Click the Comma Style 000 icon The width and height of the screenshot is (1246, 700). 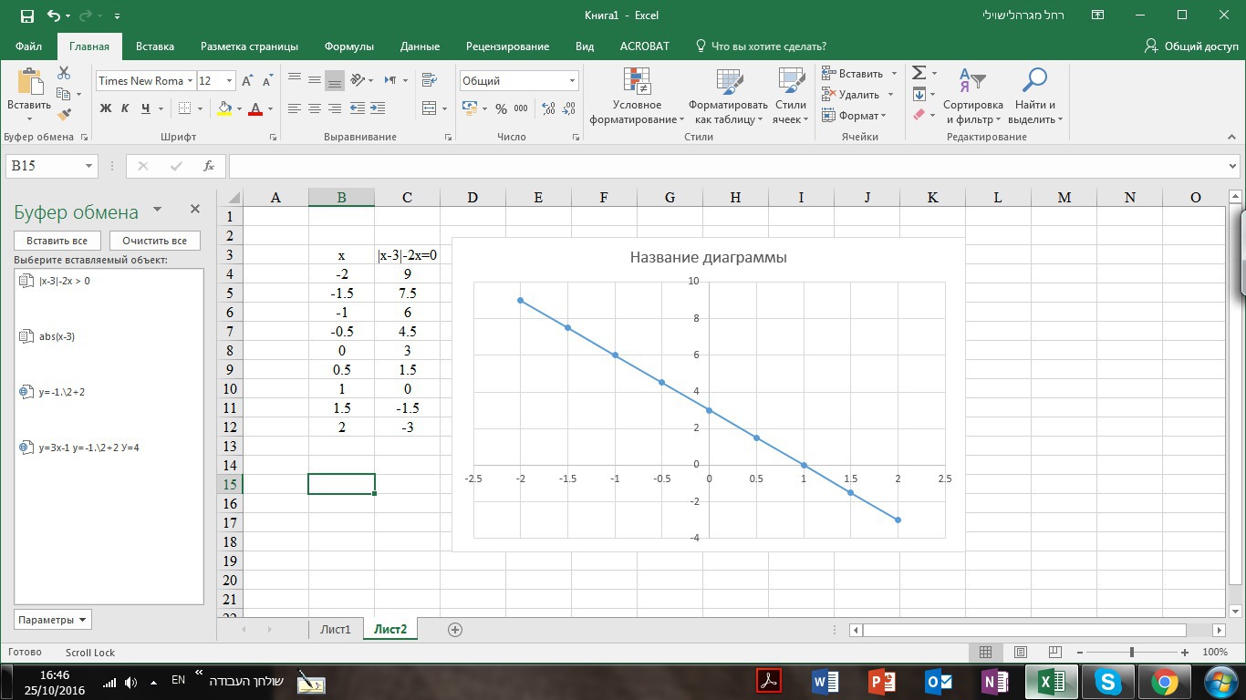pyautogui.click(x=521, y=108)
